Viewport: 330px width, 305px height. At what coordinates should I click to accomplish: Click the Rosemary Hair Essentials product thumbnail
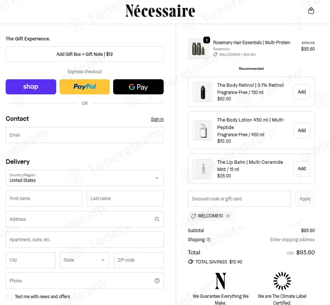[198, 48]
